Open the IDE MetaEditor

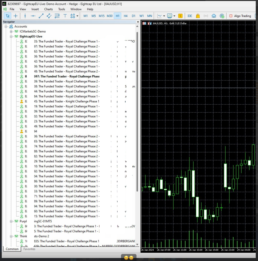pyautogui.click(x=190, y=16)
